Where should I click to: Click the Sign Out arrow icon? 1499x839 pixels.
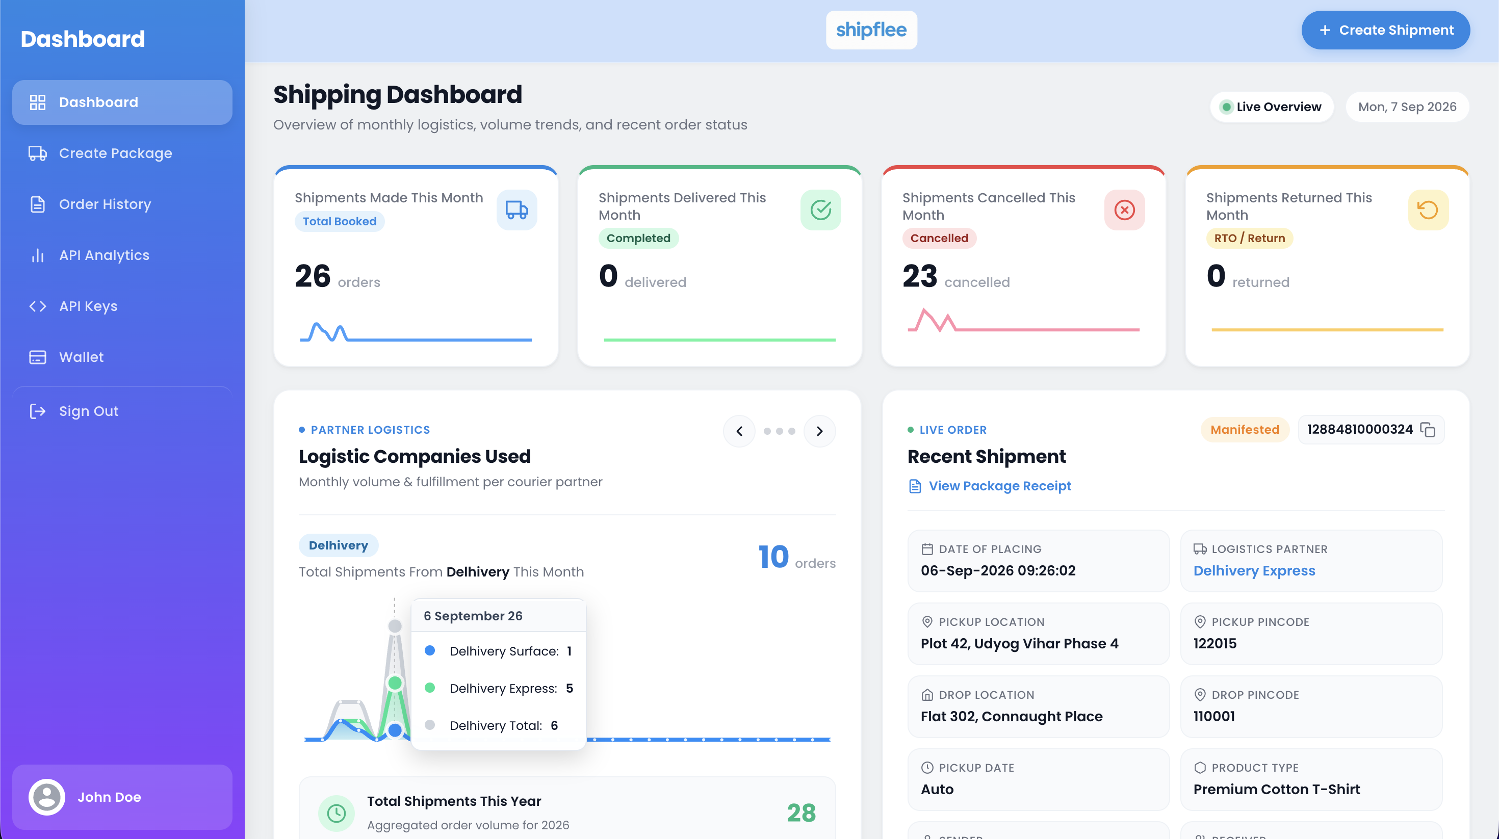click(x=38, y=411)
